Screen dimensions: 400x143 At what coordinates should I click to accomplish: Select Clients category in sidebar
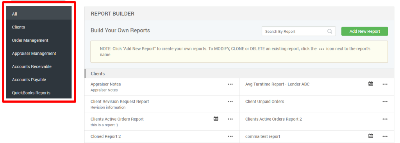39,27
